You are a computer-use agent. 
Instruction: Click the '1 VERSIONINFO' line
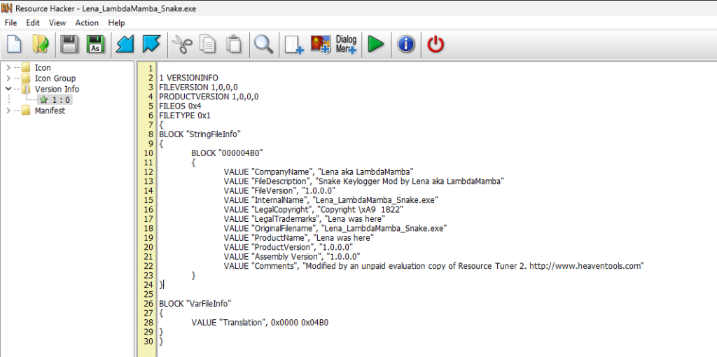click(x=189, y=78)
